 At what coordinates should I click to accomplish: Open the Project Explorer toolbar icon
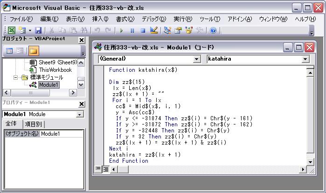167,30
